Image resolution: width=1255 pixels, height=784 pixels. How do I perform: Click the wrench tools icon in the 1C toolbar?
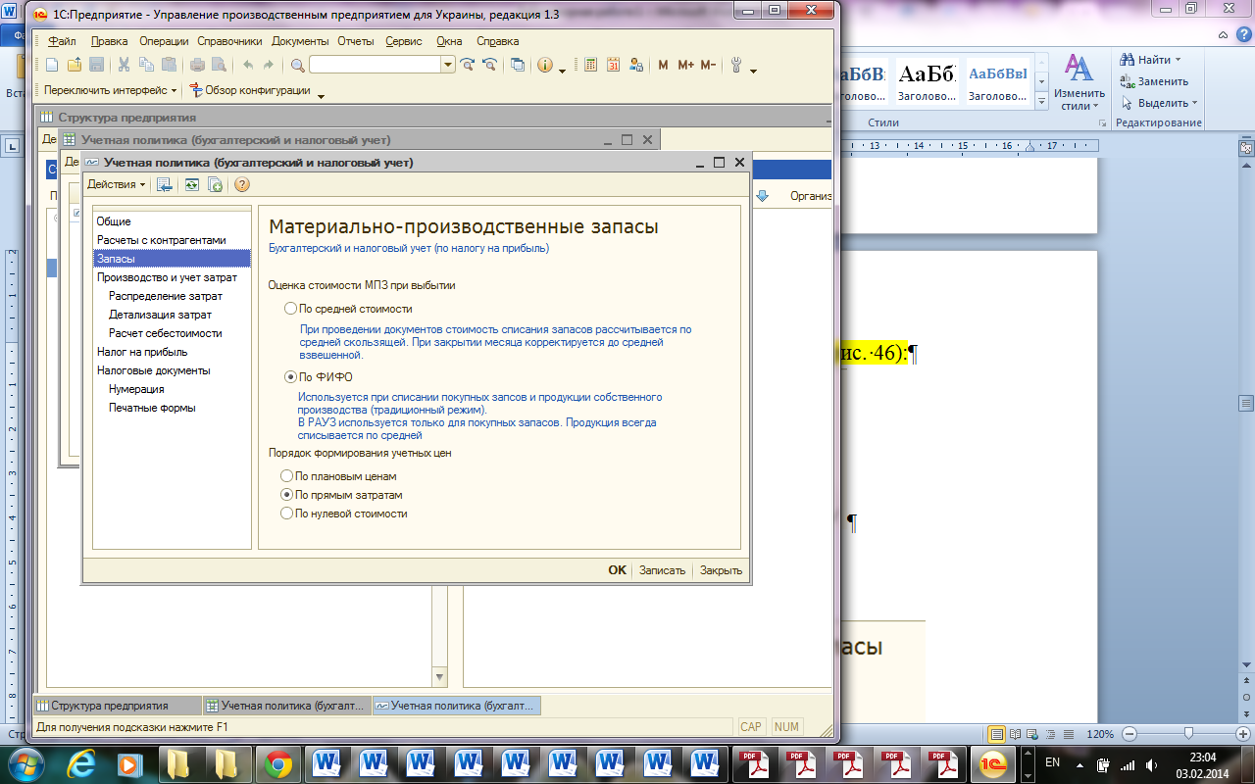736,65
